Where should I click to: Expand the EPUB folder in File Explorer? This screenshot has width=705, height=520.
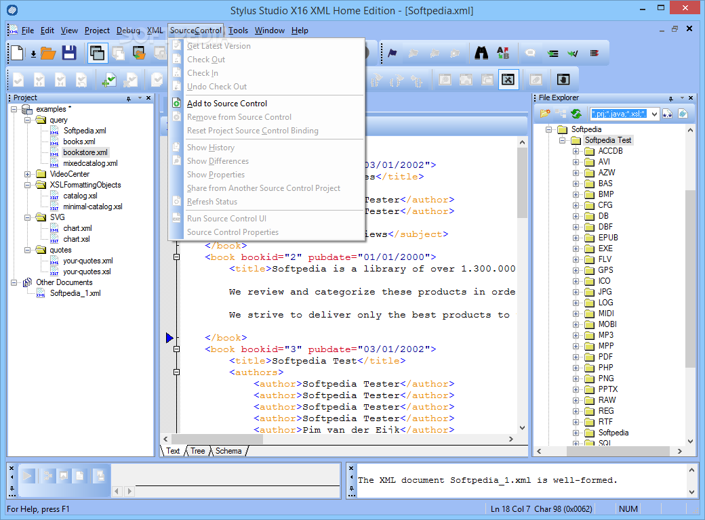[x=576, y=238]
